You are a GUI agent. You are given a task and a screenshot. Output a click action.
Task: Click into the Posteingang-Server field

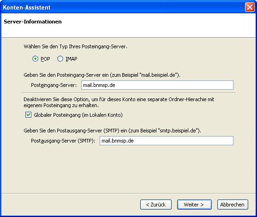tap(157, 85)
